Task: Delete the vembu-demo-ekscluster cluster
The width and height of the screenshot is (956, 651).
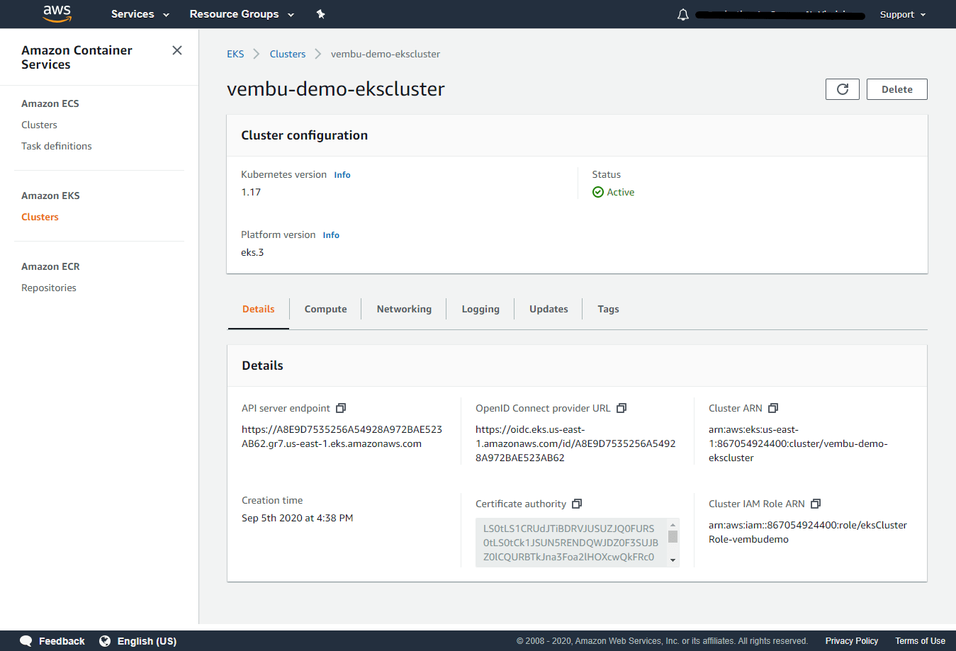Action: click(x=897, y=89)
